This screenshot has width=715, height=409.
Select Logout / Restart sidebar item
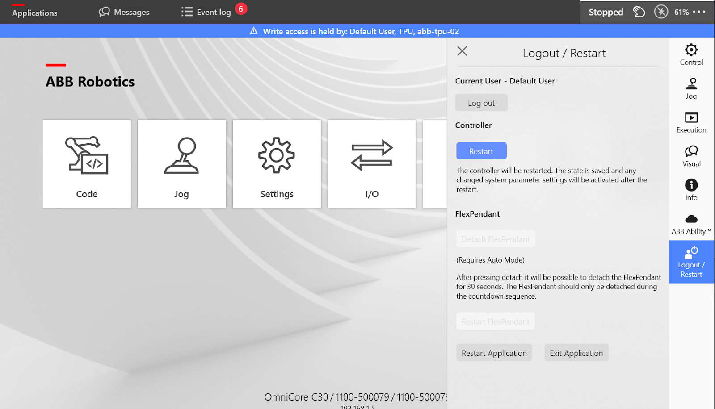tap(691, 262)
